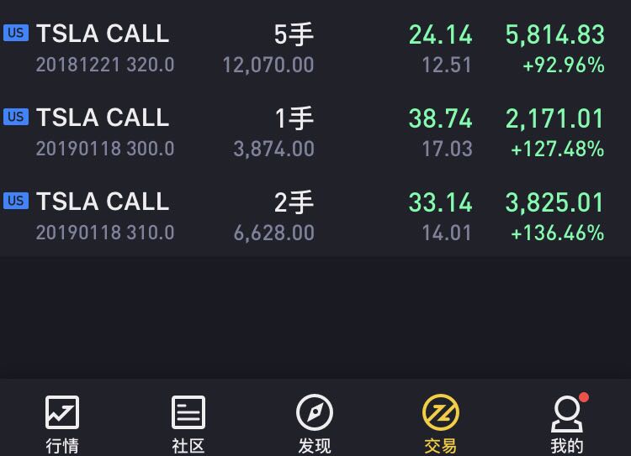Image resolution: width=631 pixels, height=456 pixels.
Task: Tap US badge on 20190118 300.0 option
Action: 16,117
